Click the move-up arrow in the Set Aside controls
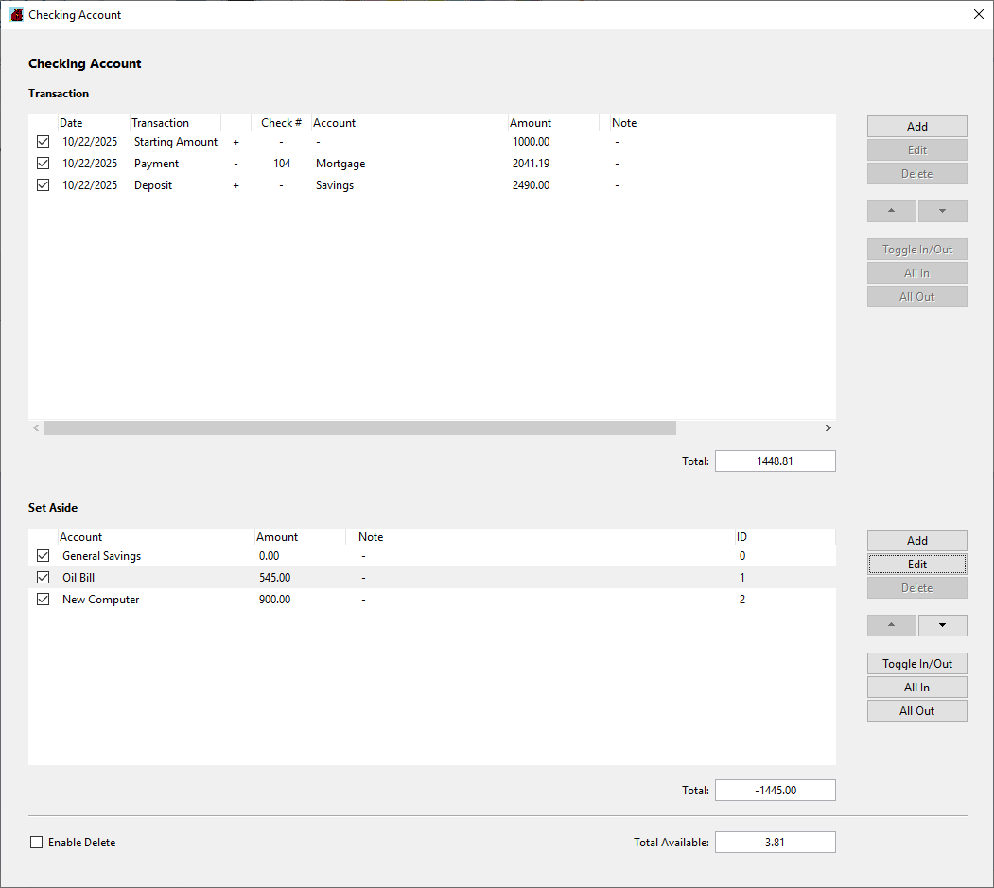This screenshot has height=888, width=994. [x=891, y=625]
